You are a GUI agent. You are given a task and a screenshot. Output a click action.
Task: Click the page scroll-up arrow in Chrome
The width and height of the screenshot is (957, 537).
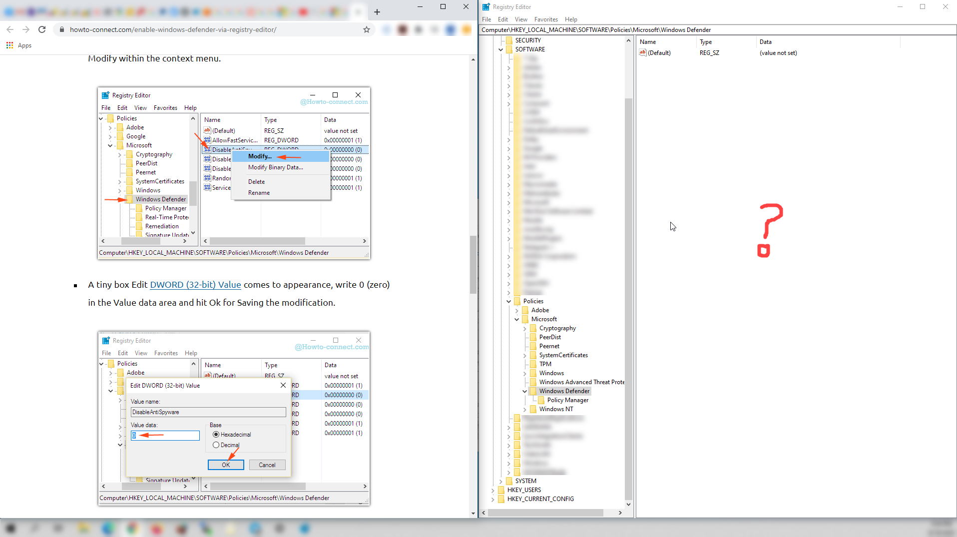click(x=473, y=59)
